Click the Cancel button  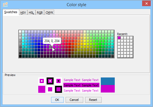tap(74, 100)
